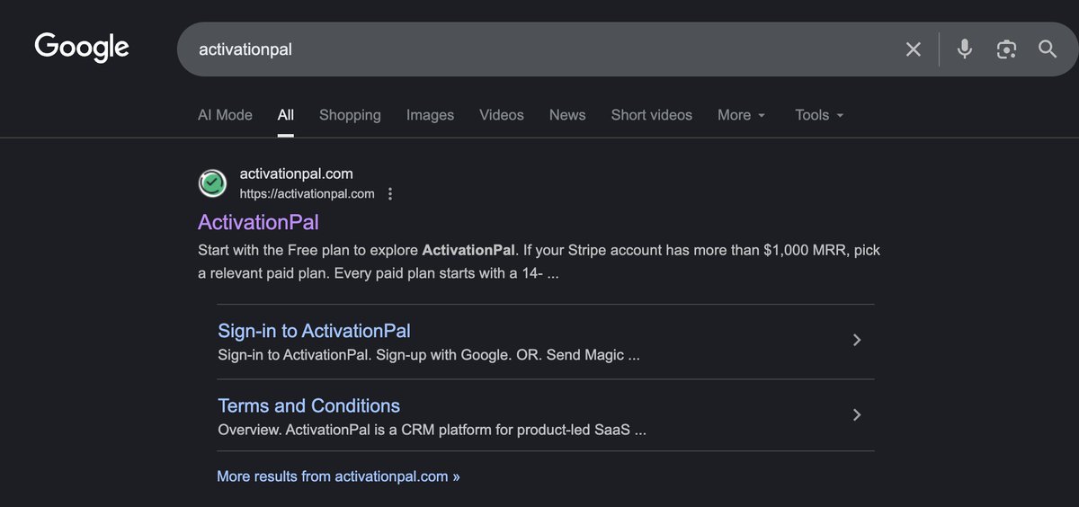Image resolution: width=1079 pixels, height=507 pixels.
Task: Clear the search query with X icon
Action: pos(914,49)
